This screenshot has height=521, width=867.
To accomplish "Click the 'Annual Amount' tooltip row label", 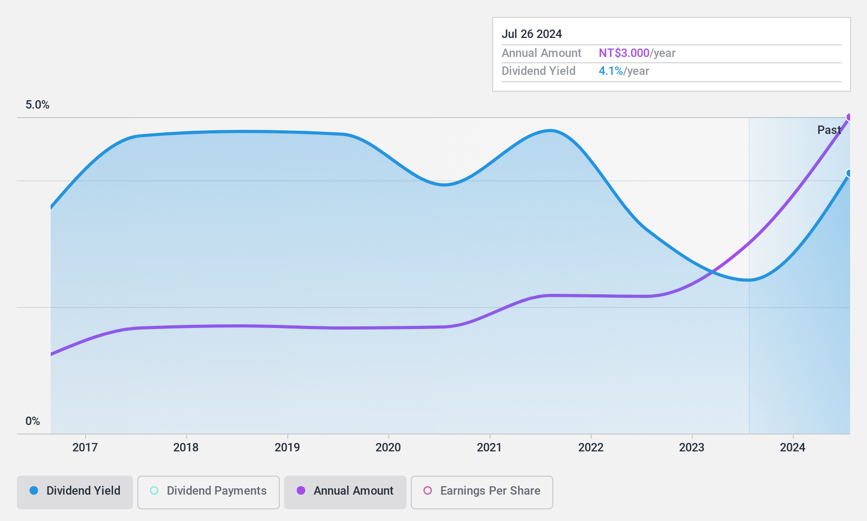I will pyautogui.click(x=541, y=53).
